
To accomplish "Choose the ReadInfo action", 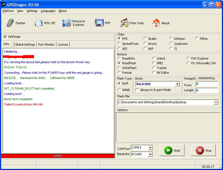I will click(x=119, y=58).
